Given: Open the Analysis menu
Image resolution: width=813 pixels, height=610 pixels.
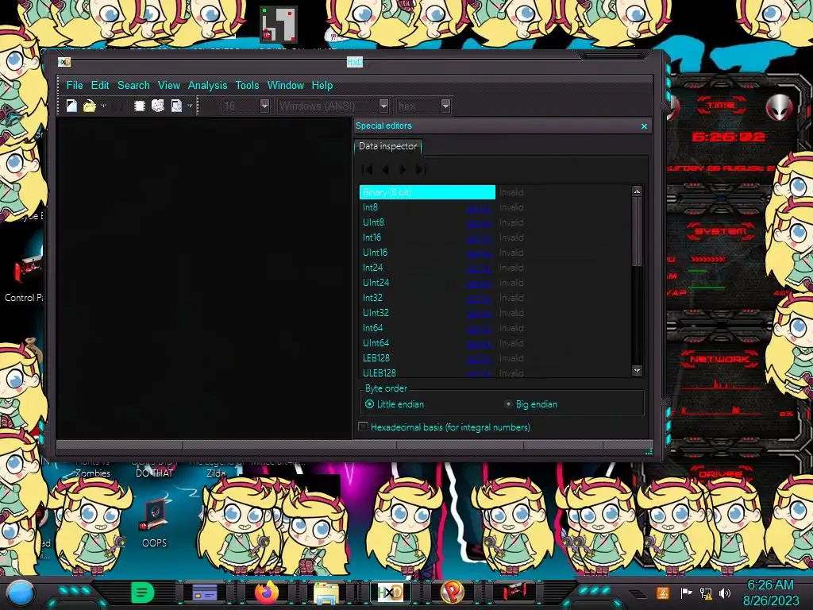Looking at the screenshot, I should tap(207, 85).
